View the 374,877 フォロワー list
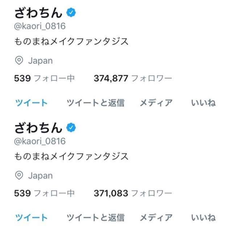 [133, 78]
